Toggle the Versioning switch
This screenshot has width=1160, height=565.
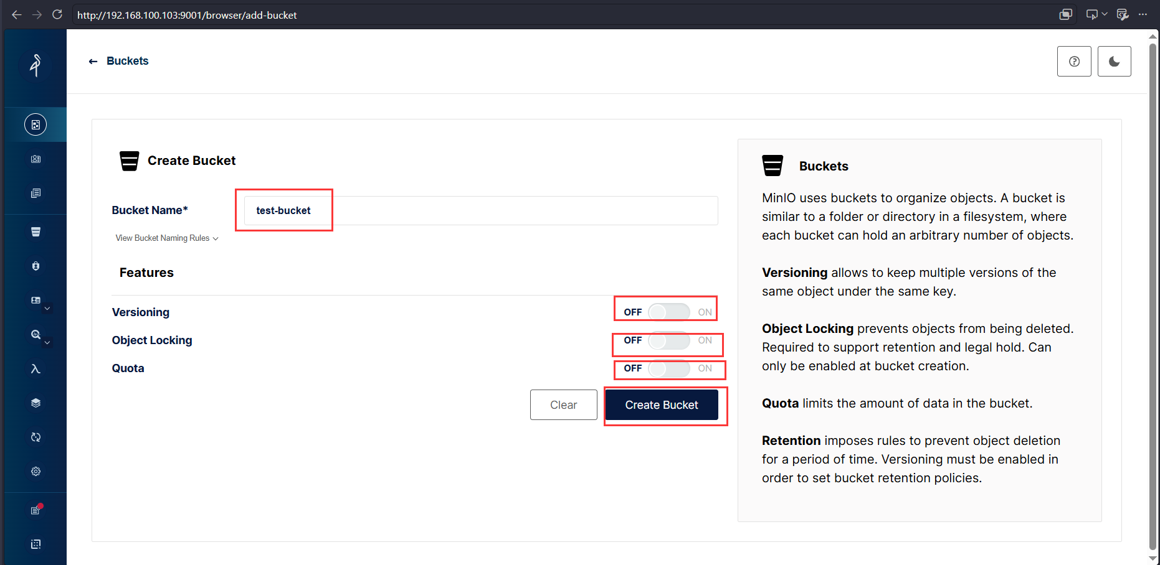(x=668, y=312)
